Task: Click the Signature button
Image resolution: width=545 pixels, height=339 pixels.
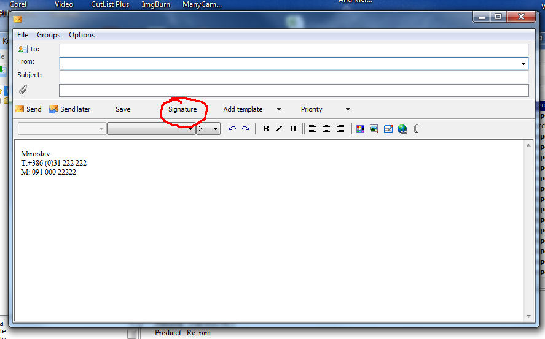Action: 182,109
